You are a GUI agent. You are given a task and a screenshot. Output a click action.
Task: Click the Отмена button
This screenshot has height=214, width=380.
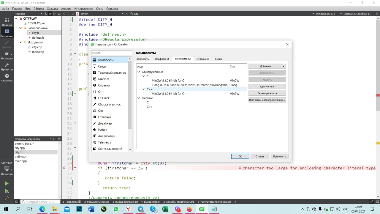(x=260, y=156)
